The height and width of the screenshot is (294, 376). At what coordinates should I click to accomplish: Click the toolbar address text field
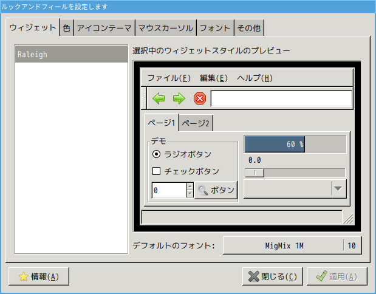[x=281, y=98]
